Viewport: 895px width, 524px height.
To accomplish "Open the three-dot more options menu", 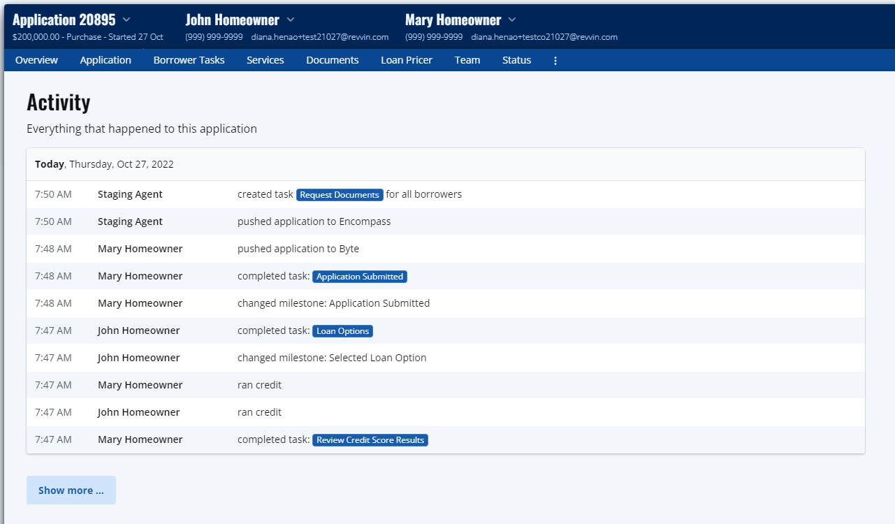I will (x=555, y=61).
